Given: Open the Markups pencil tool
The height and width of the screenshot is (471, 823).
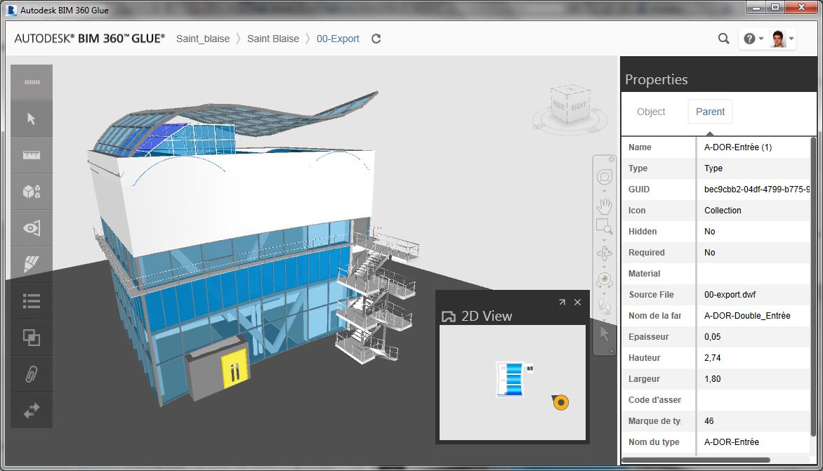Looking at the screenshot, I should [32, 265].
